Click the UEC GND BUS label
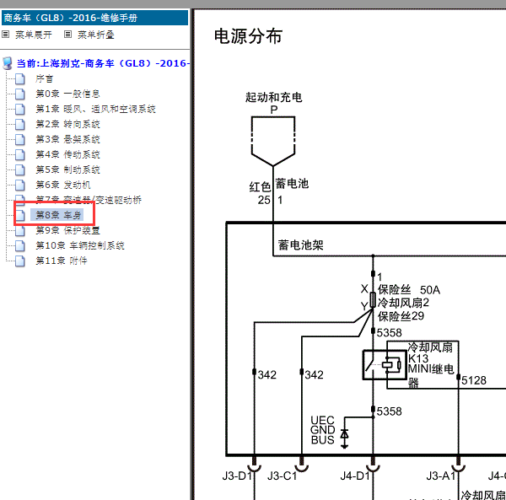 tap(322, 430)
